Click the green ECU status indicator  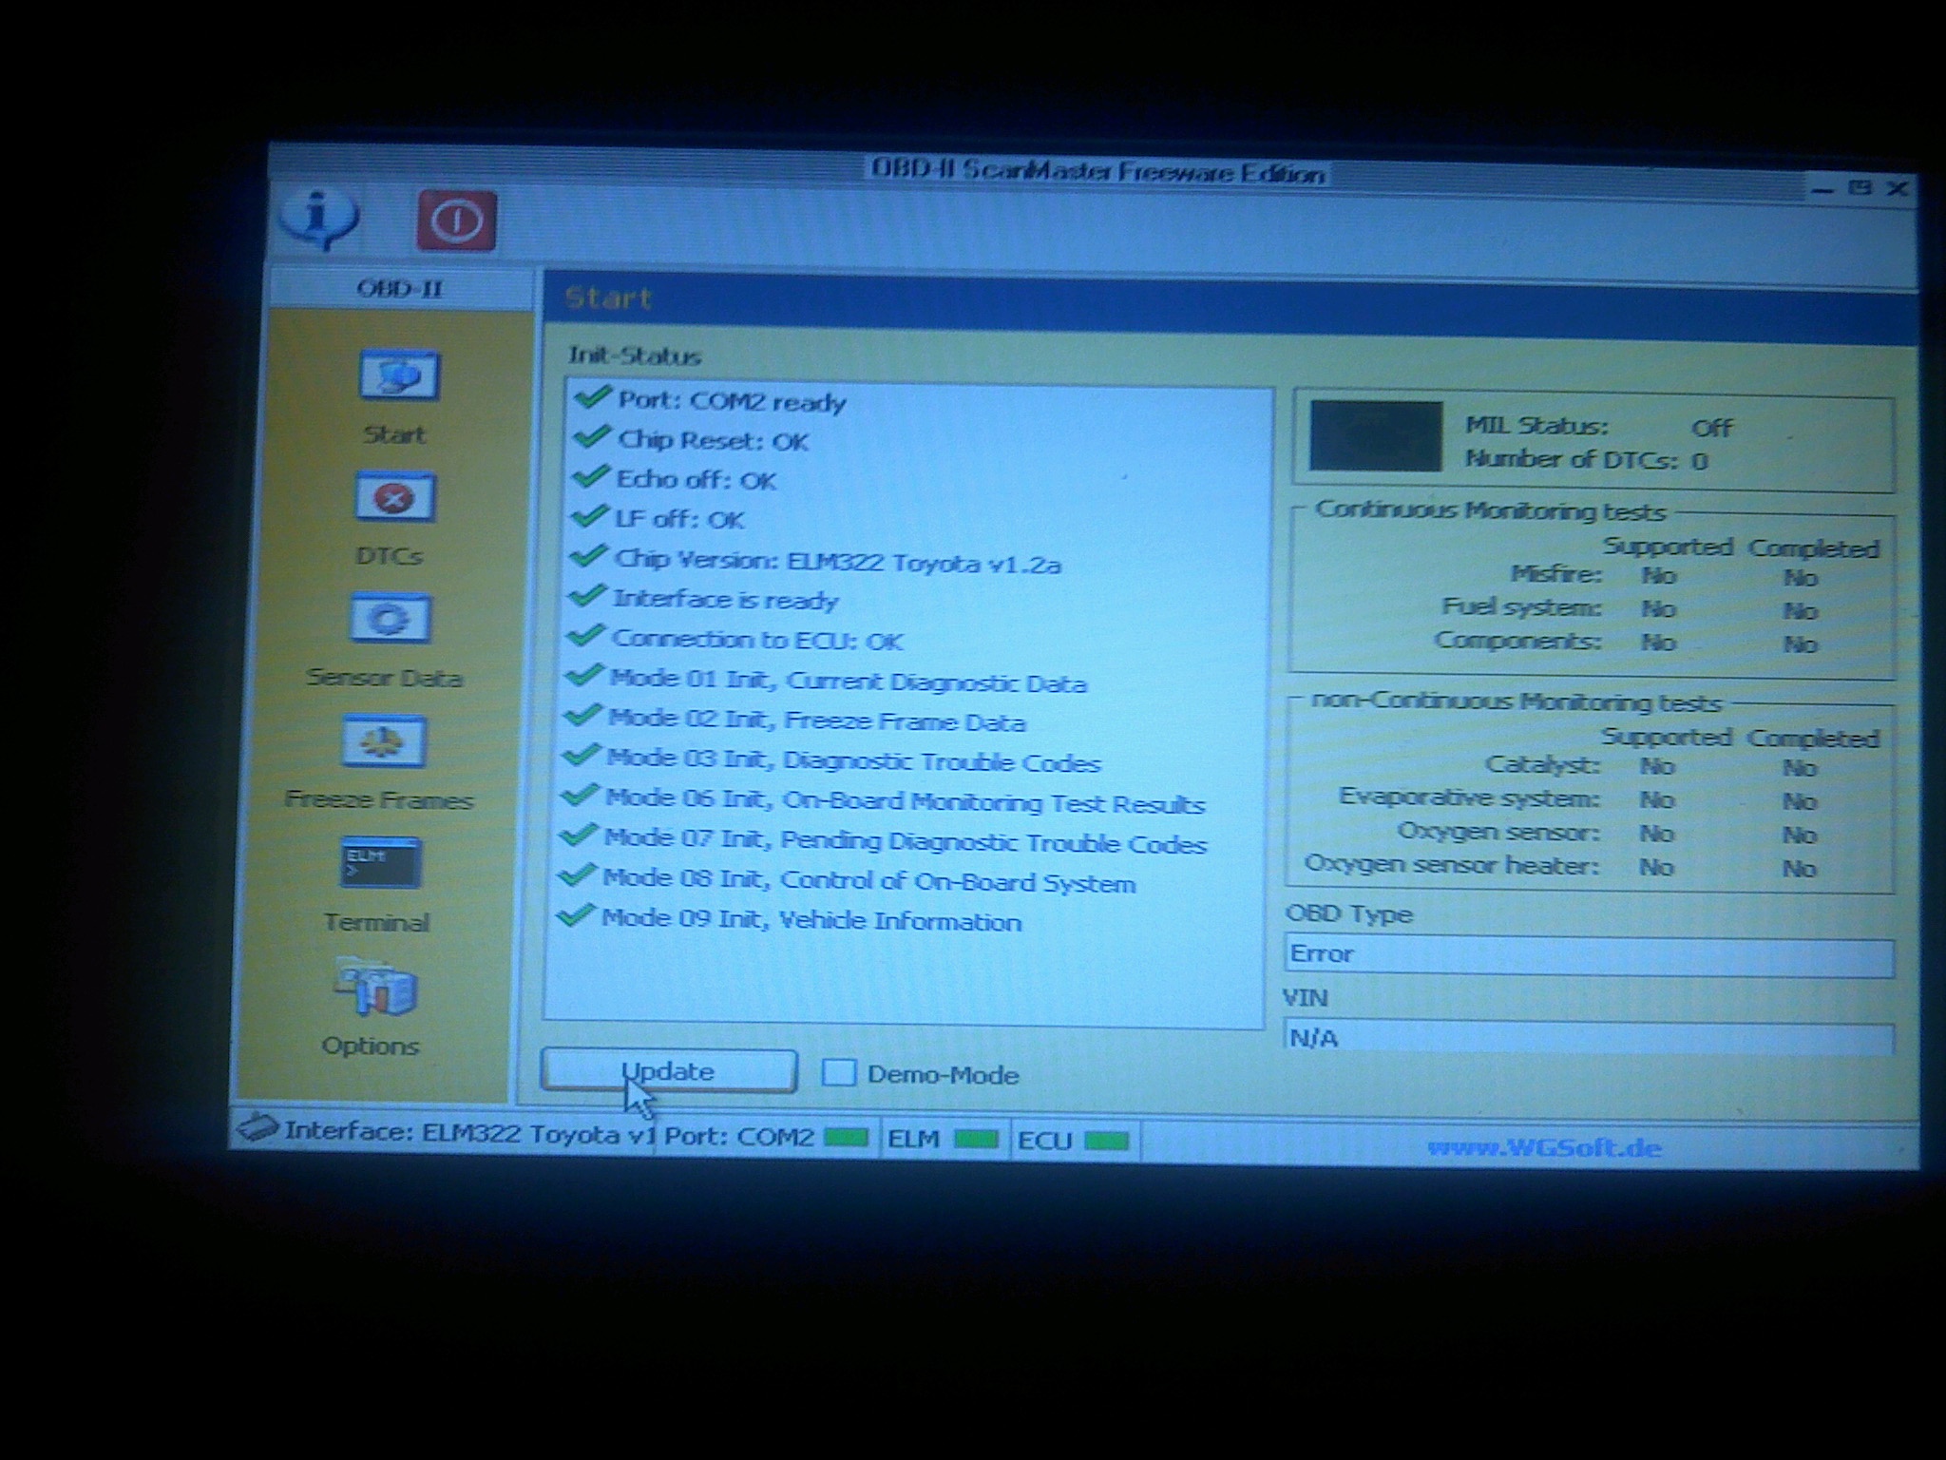pos(1106,1141)
